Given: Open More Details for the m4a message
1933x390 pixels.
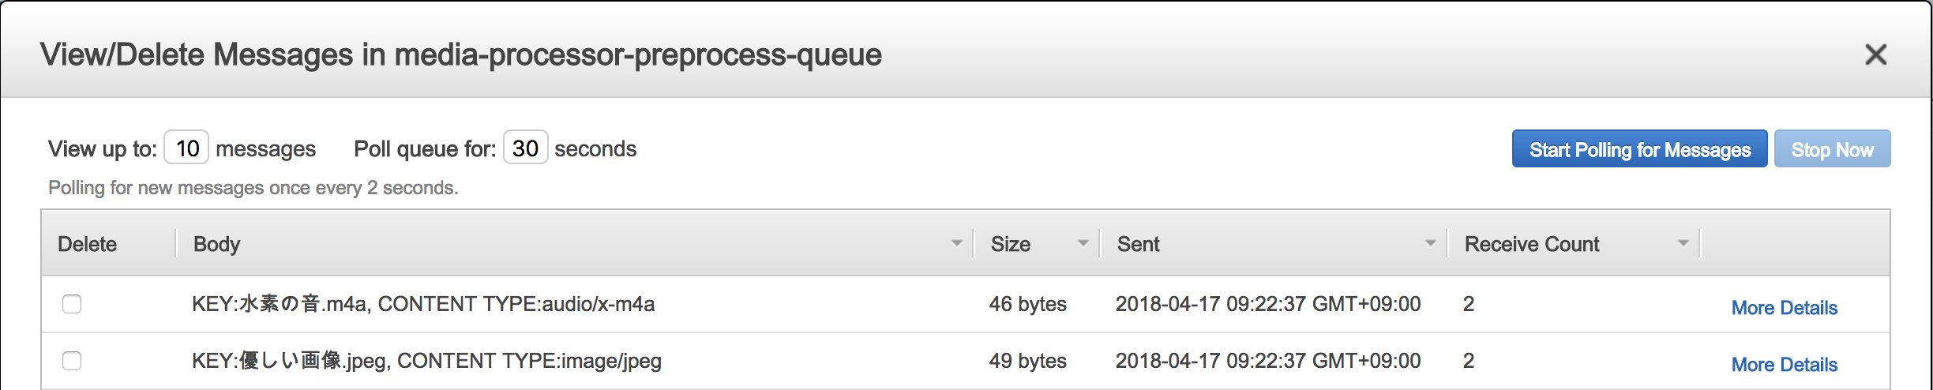Looking at the screenshot, I should point(1785,308).
